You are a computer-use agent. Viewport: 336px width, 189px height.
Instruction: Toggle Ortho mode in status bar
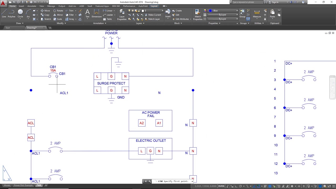[236, 186]
